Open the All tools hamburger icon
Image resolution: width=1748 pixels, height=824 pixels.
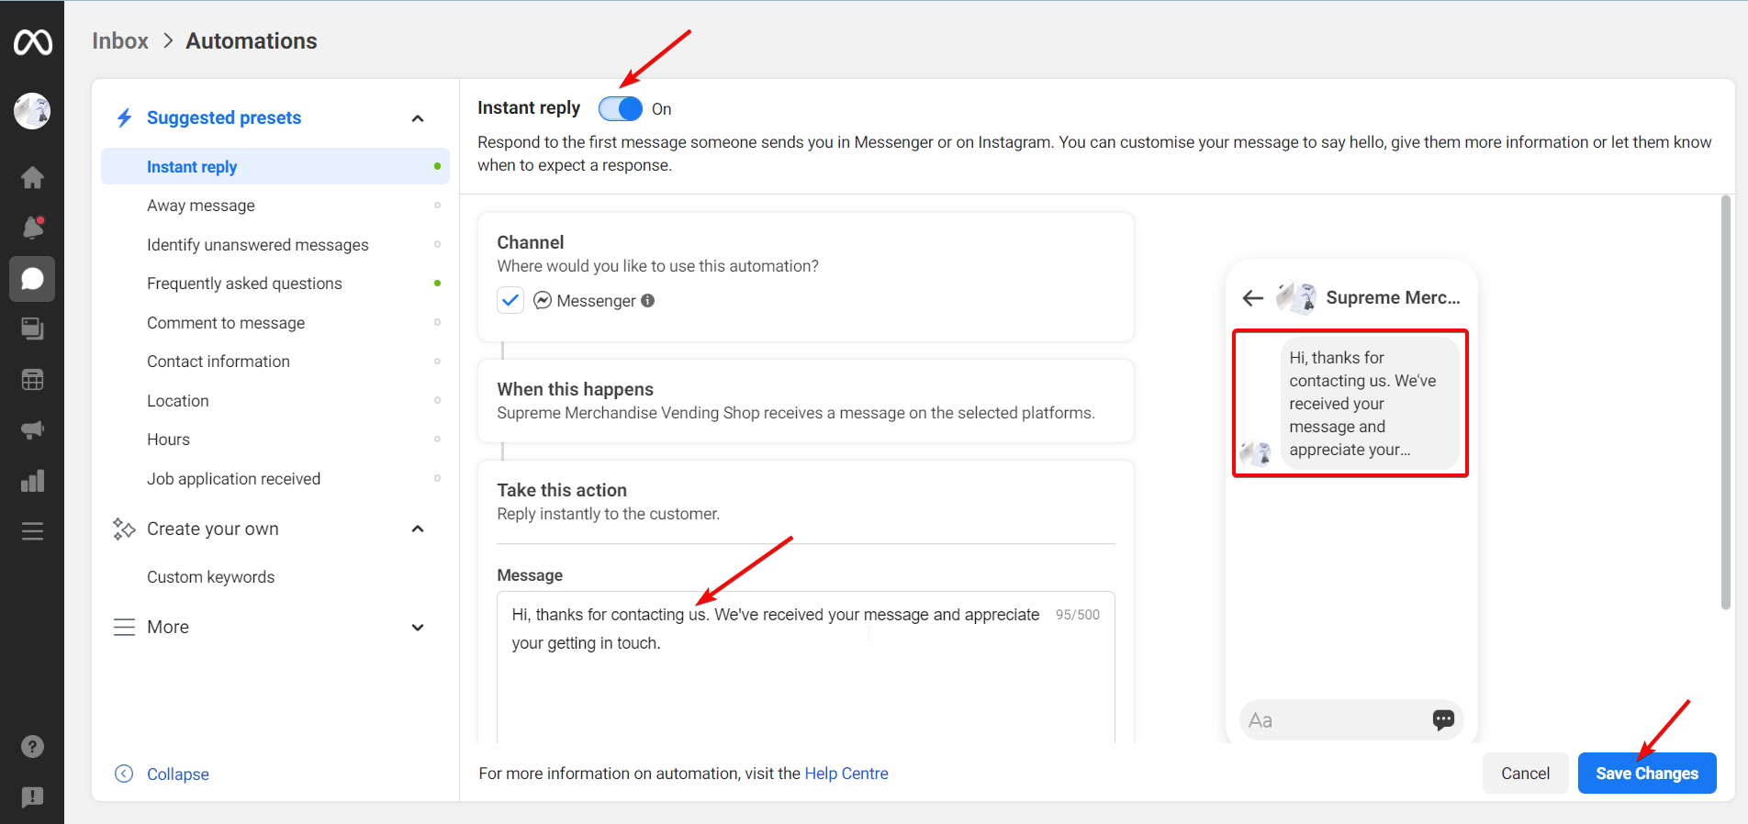[x=32, y=531]
